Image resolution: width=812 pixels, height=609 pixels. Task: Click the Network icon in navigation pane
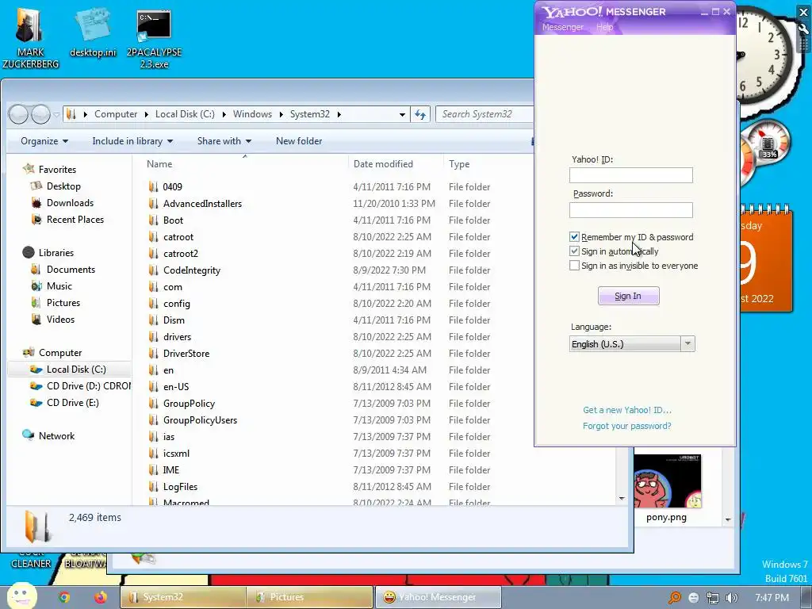point(28,435)
